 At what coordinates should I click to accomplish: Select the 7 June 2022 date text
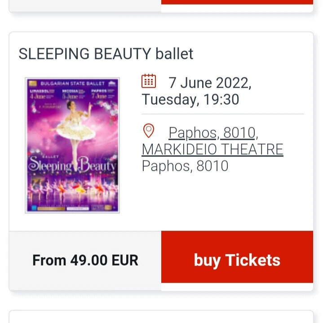pyautogui.click(x=210, y=83)
